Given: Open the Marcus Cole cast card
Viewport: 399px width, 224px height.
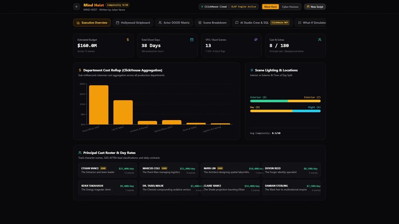Looking at the screenshot, I should (x=169, y=170).
